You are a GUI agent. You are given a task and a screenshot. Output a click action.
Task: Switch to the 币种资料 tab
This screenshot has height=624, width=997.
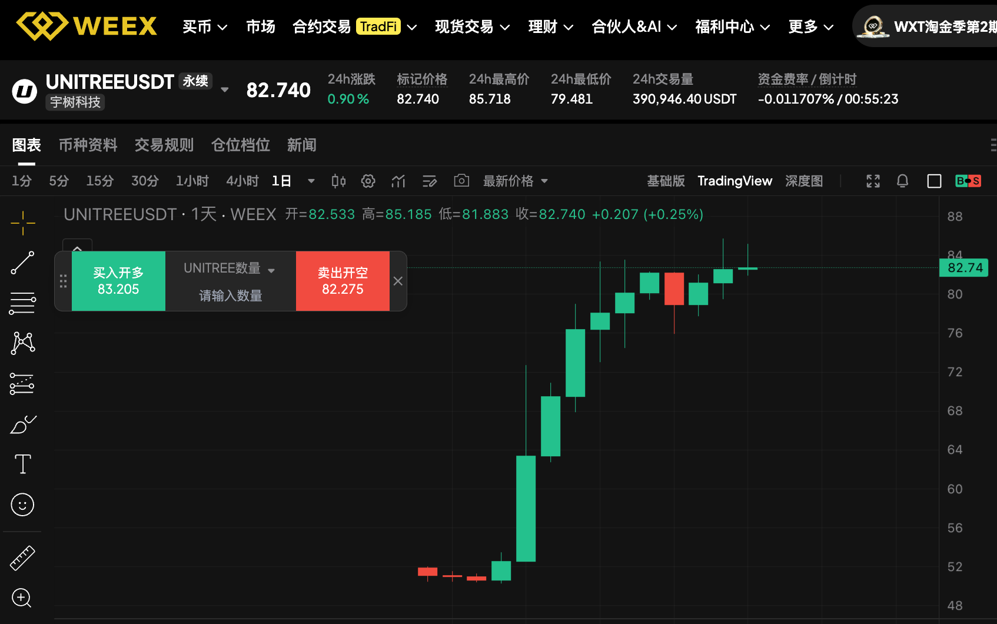point(88,145)
